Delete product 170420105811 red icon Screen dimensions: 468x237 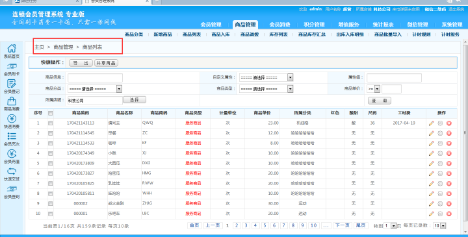(x=449, y=193)
